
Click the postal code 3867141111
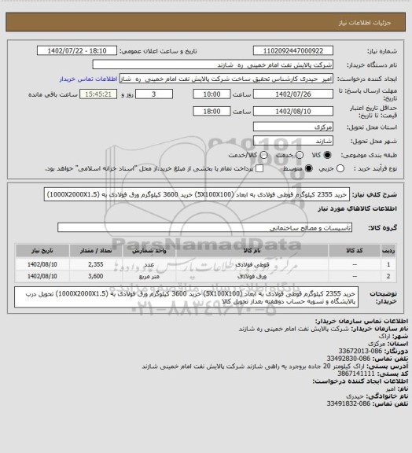coord(356,374)
